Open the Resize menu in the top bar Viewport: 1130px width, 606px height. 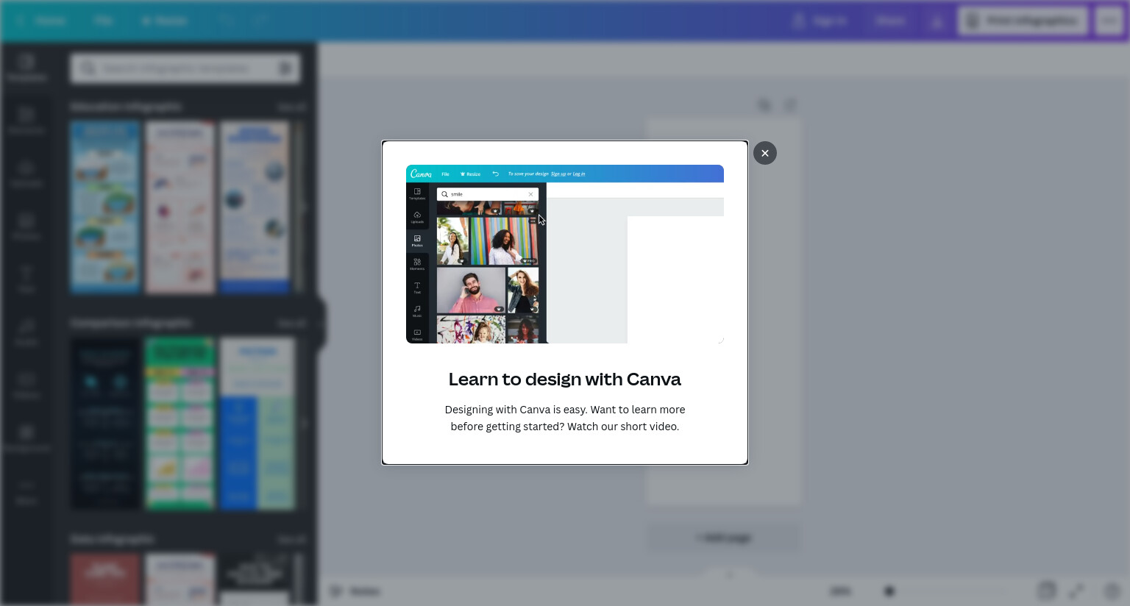164,21
